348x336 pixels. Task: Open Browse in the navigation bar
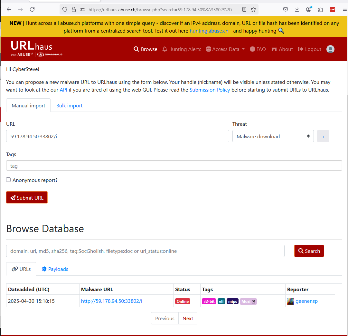point(146,49)
